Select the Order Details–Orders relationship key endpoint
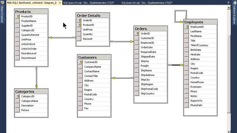 point(131,41)
